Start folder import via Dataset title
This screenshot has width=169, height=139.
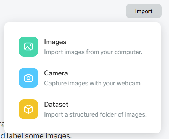pos(56,105)
